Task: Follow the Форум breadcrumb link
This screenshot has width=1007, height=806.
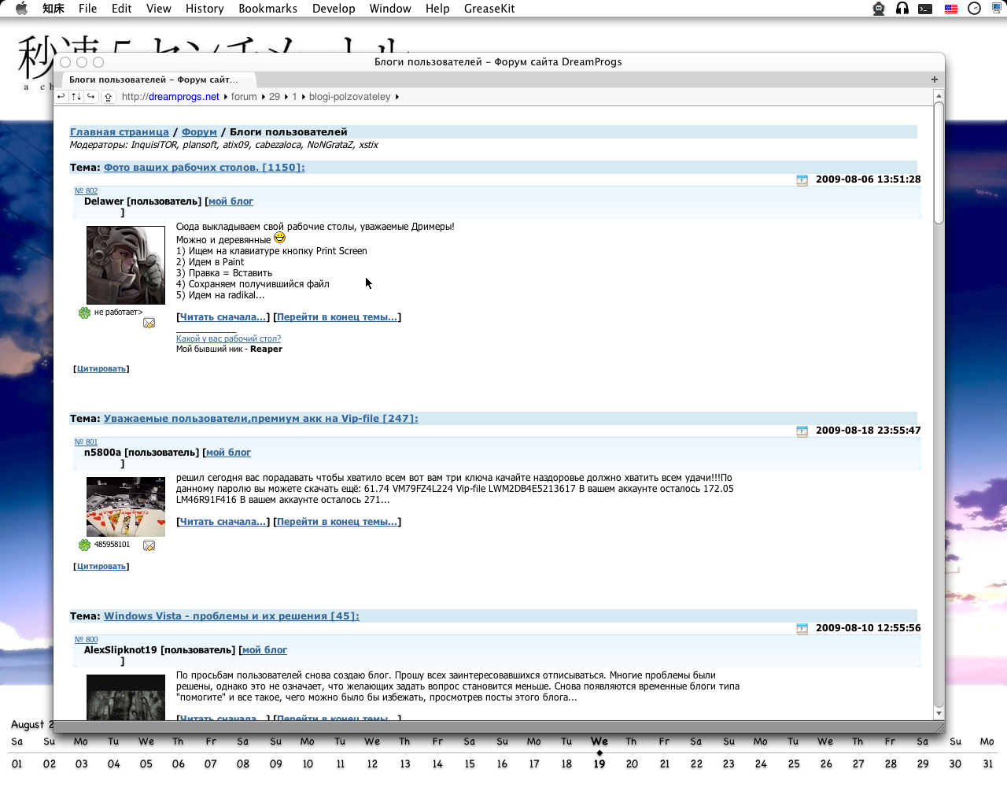Action: point(199,132)
